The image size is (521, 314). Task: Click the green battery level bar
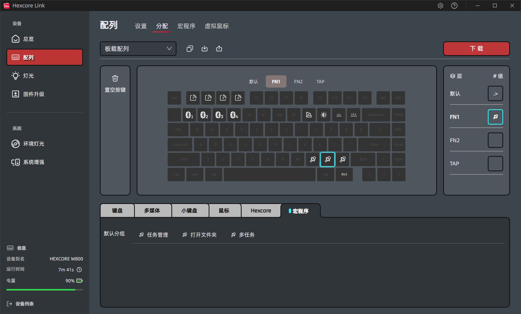[x=41, y=290]
